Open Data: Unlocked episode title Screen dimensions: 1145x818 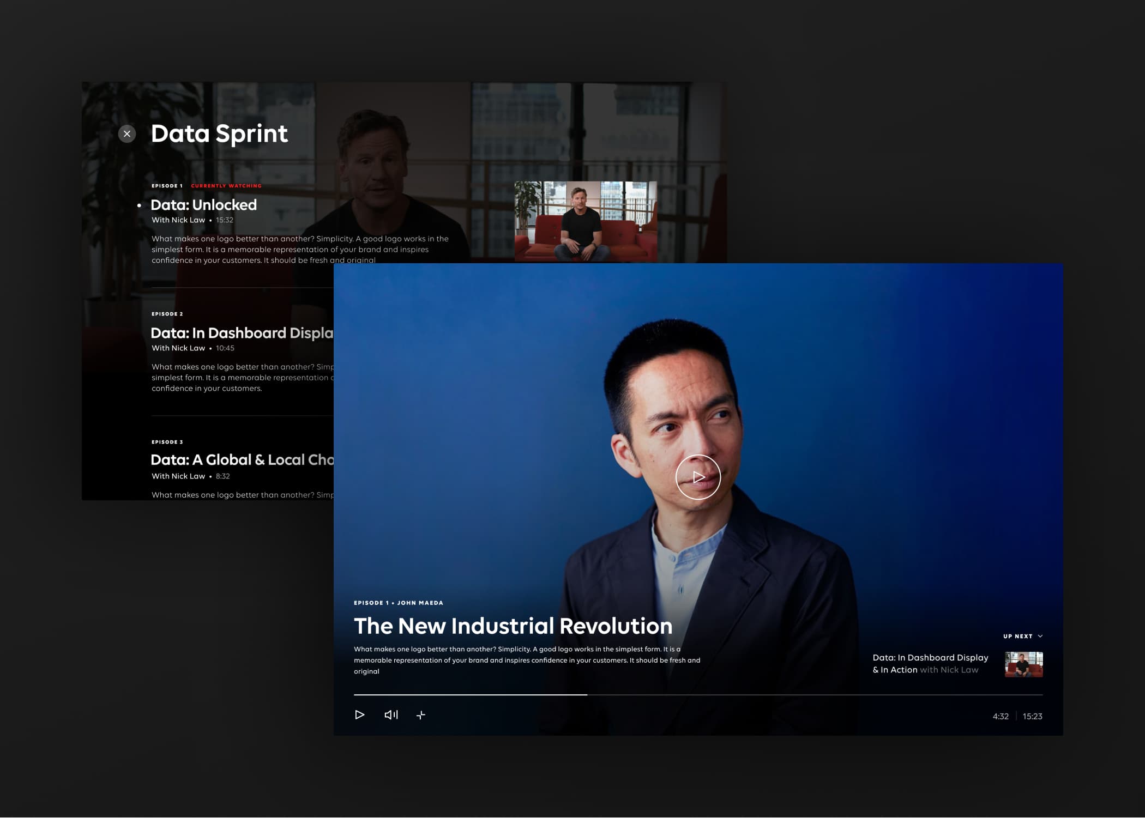pyautogui.click(x=203, y=205)
